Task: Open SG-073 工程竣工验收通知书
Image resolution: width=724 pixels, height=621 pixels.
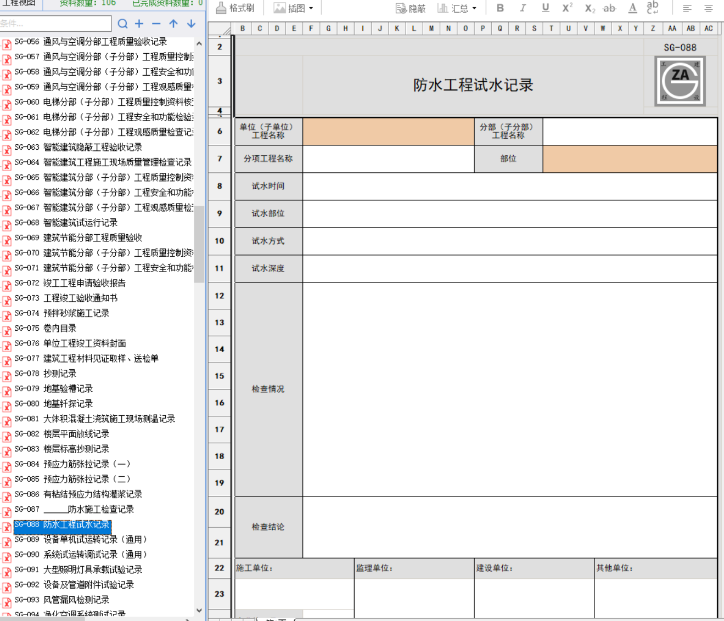Action: tap(66, 298)
